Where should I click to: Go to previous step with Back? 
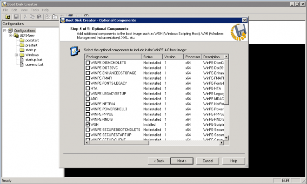point(159,161)
